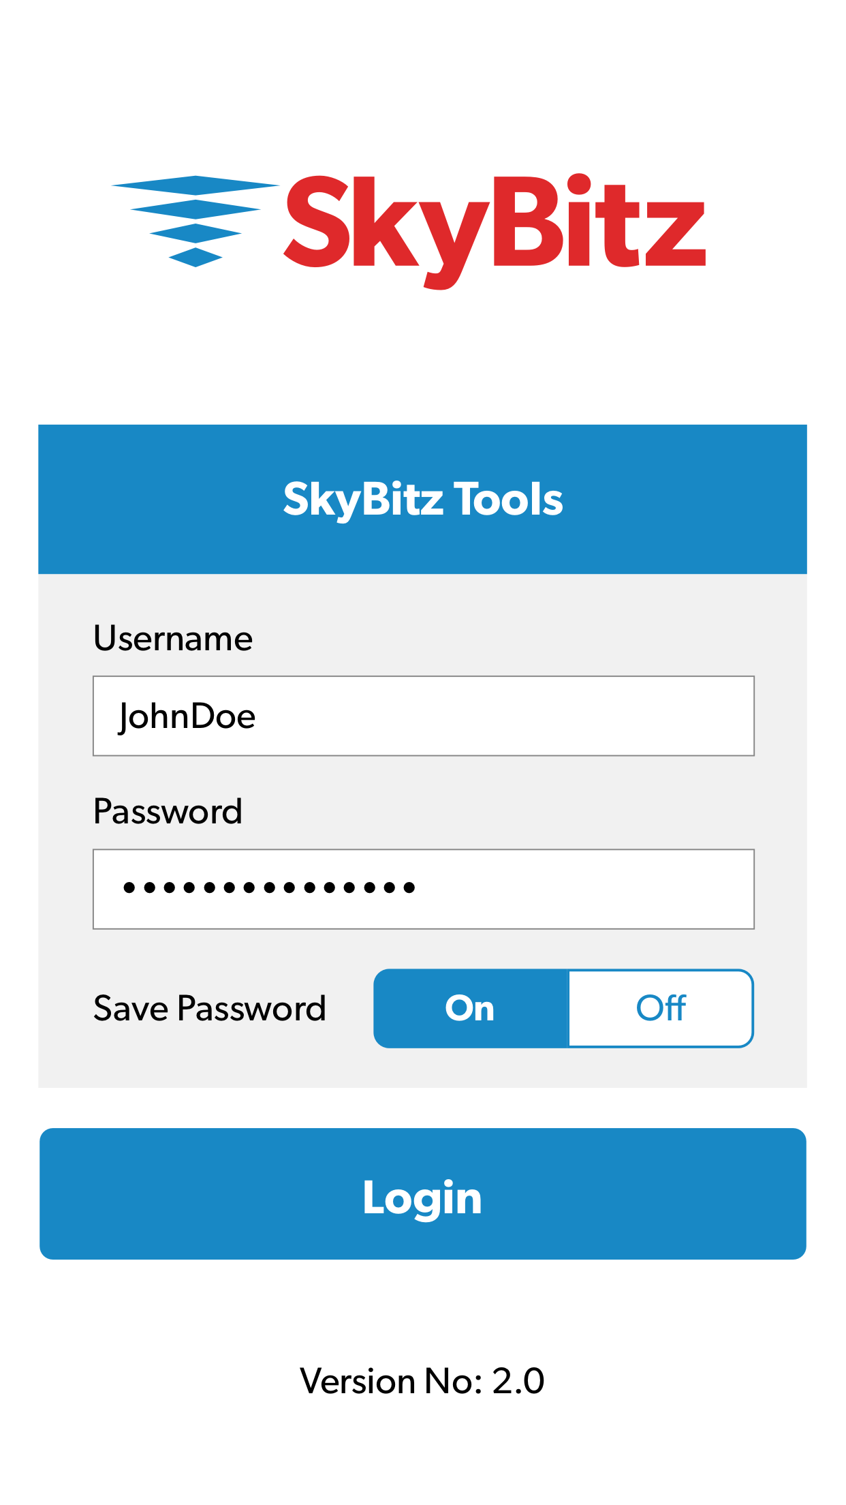Click the widest top bar of the logo icon
846x1505 pixels.
coord(195,185)
